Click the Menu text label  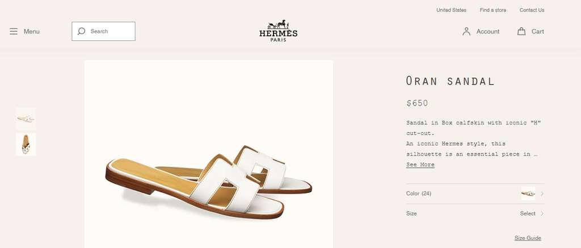coord(32,32)
